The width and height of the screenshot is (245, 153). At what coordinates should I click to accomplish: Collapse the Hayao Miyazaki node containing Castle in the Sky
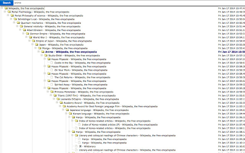point(45,59)
